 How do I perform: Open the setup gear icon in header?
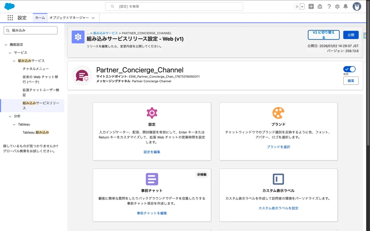click(x=337, y=6)
